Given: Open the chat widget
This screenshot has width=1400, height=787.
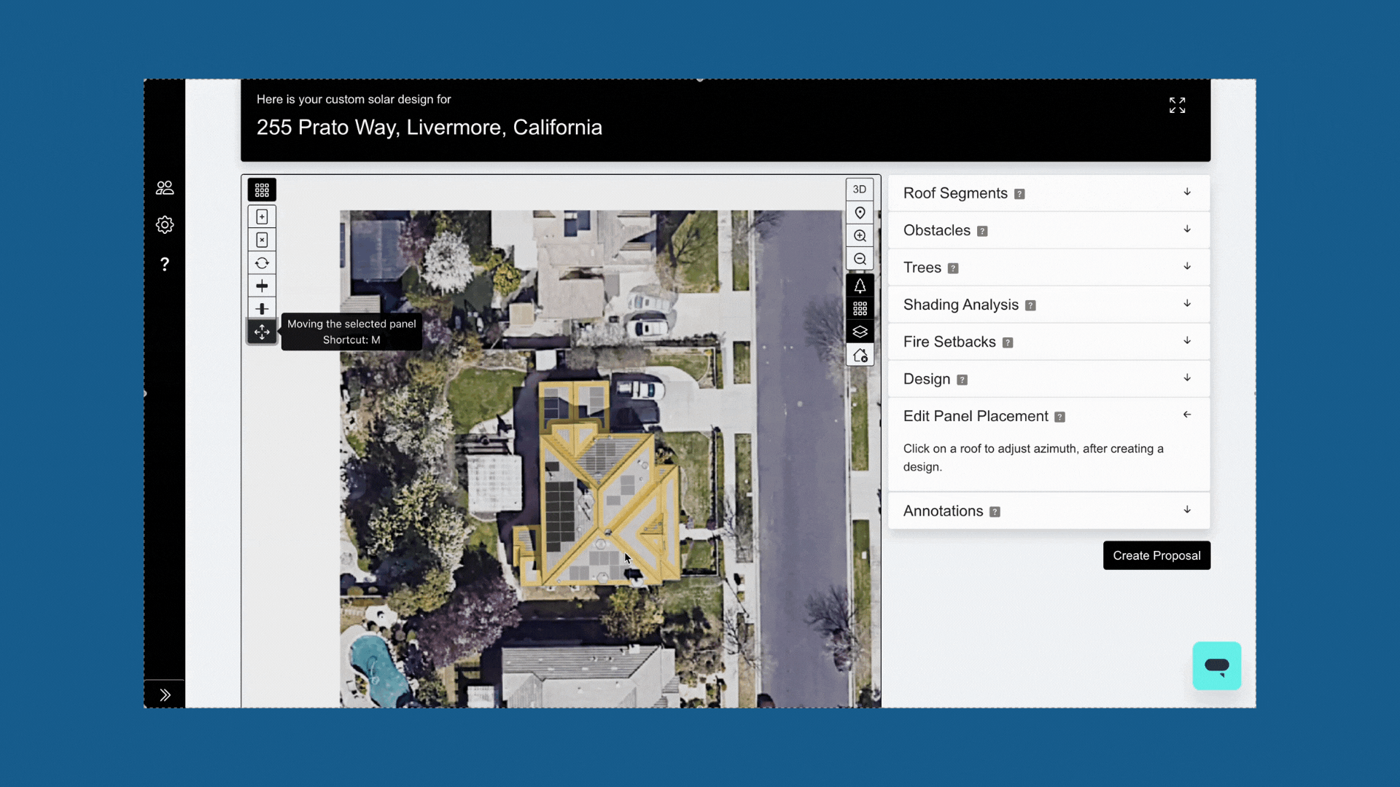Looking at the screenshot, I should (x=1216, y=665).
